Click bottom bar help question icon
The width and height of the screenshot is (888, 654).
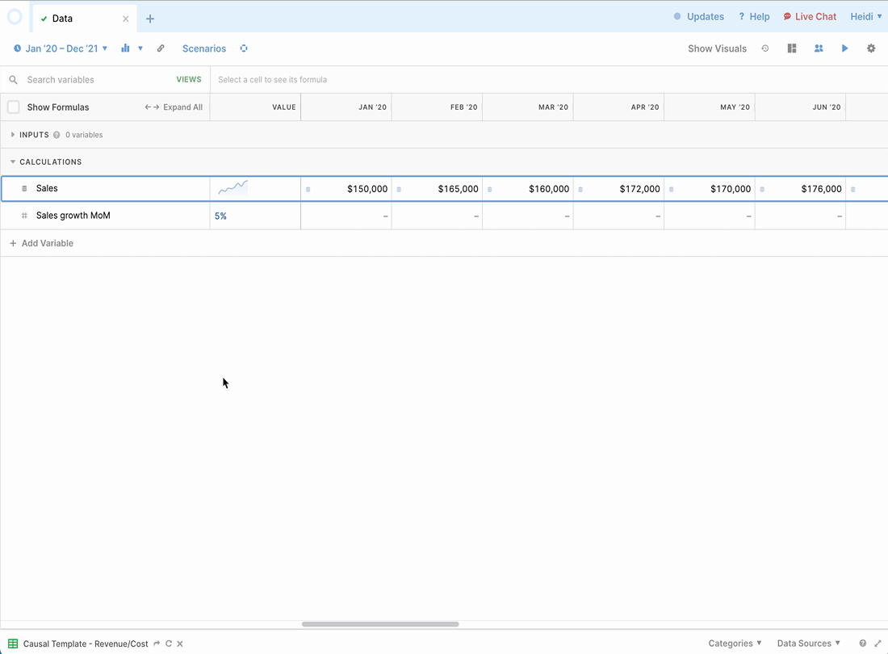point(862,644)
